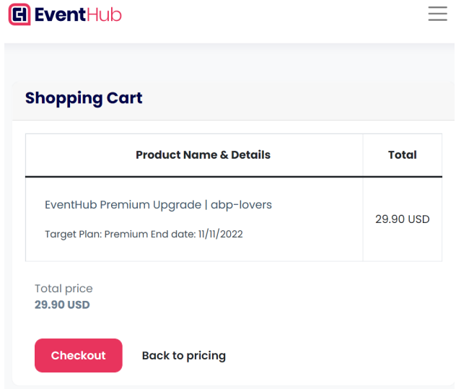
Task: Click blank area beside Back to pricing
Action: 335,356
